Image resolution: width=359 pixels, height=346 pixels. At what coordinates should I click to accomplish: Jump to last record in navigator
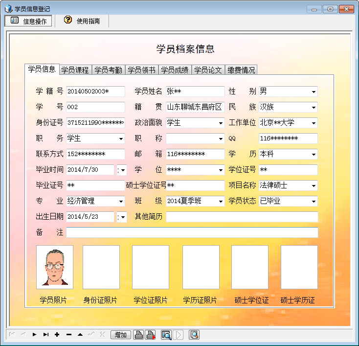click(46, 335)
